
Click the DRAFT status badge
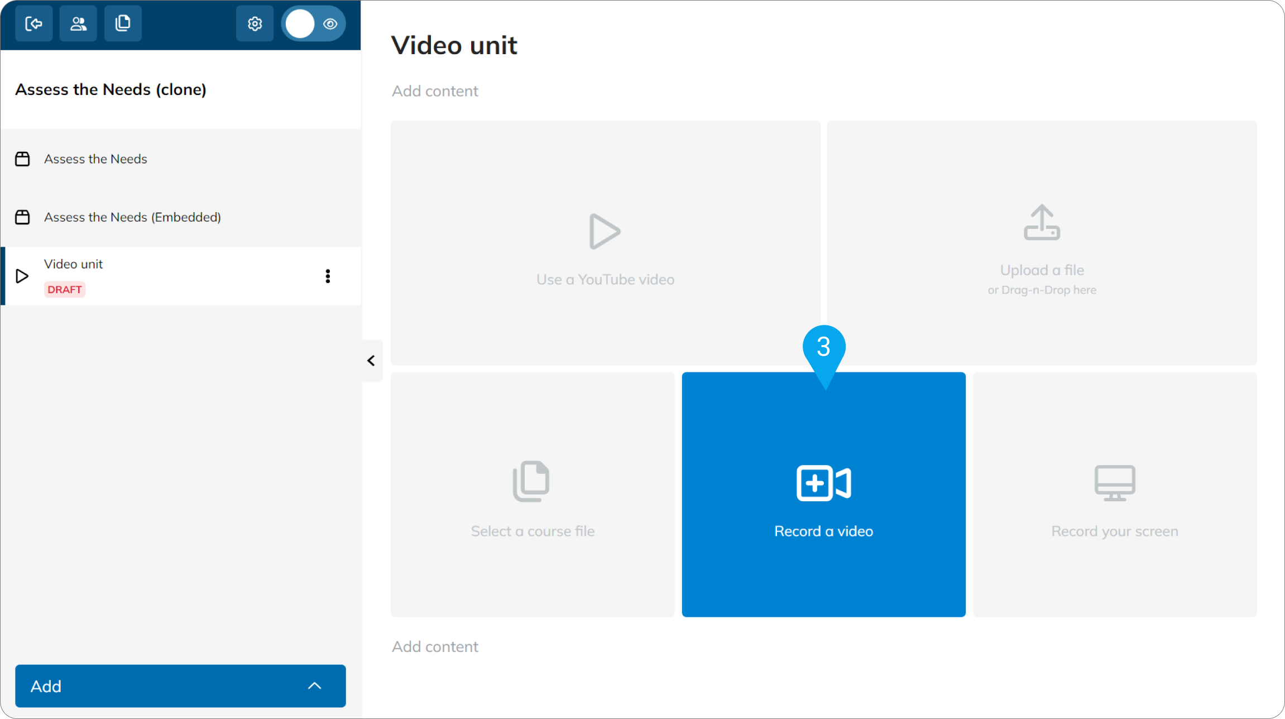[x=65, y=290]
